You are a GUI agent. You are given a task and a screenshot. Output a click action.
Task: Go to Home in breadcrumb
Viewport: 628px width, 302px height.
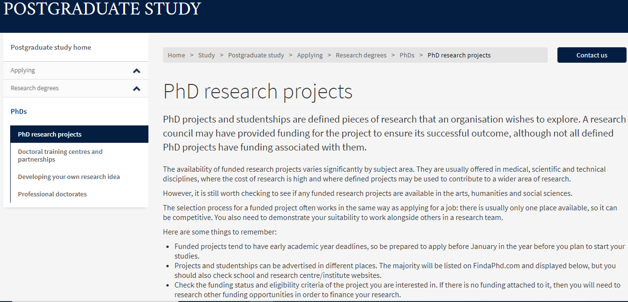click(x=176, y=55)
